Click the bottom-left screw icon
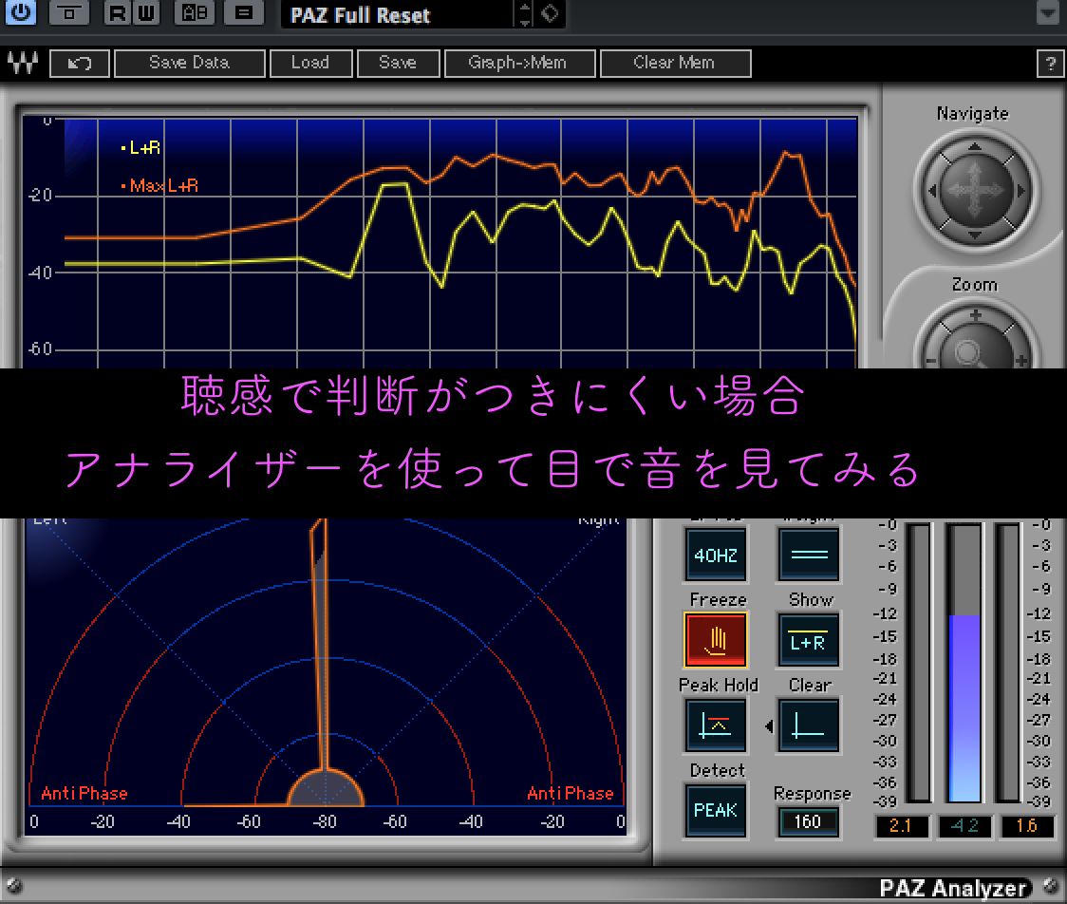The width and height of the screenshot is (1067, 904). 13,886
